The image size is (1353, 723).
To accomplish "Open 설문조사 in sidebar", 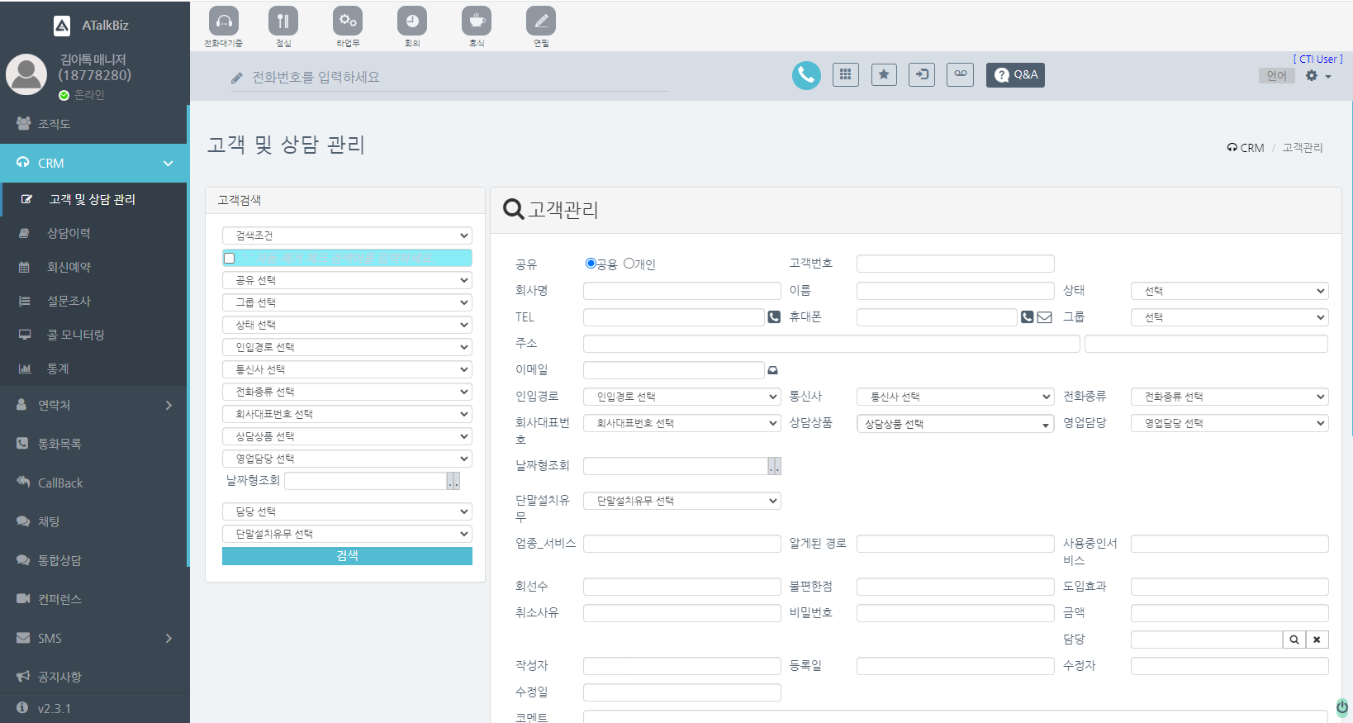I will pos(93,301).
